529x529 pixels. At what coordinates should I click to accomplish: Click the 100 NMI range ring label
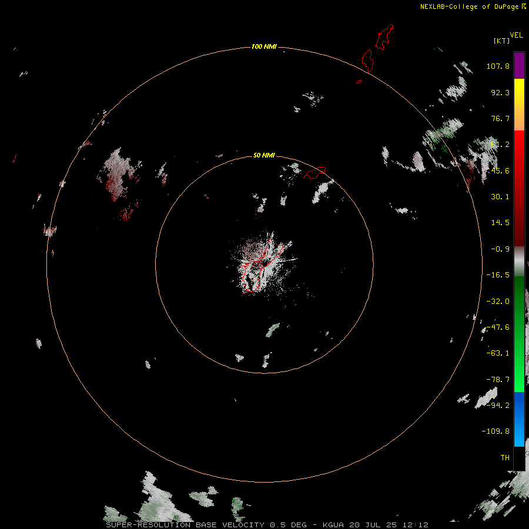(x=264, y=46)
